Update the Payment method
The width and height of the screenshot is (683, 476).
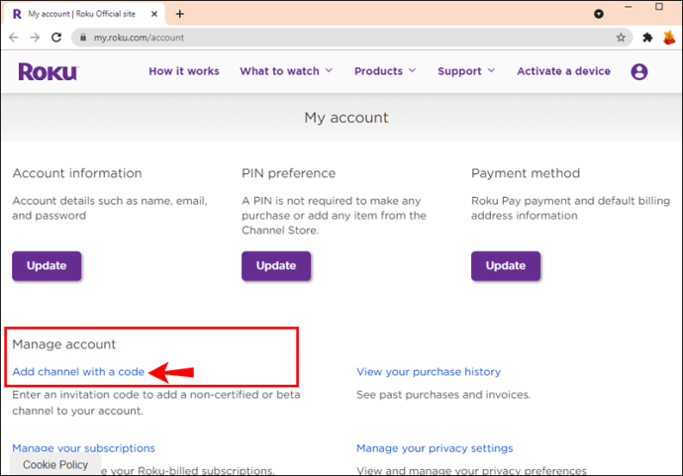click(506, 265)
